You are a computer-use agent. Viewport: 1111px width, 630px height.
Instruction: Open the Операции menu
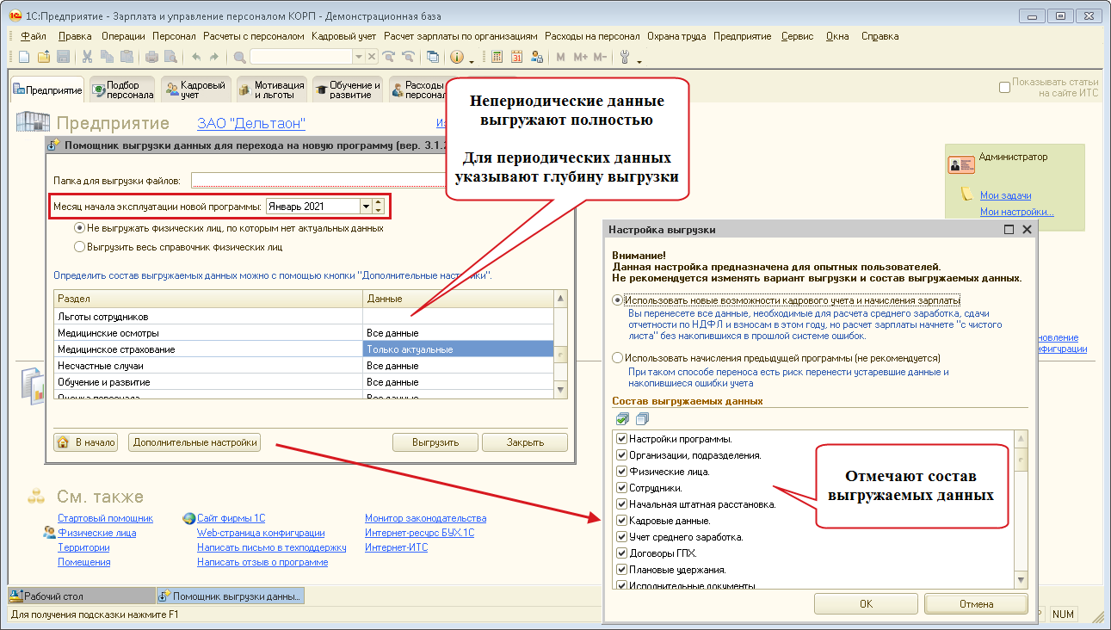(x=122, y=36)
